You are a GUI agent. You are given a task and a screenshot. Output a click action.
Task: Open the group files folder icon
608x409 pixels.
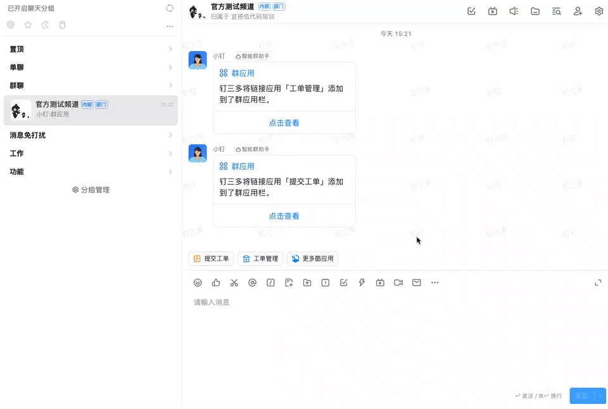coord(535,11)
